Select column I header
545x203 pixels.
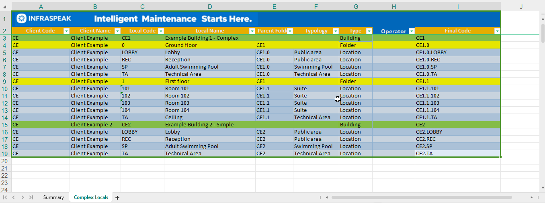(x=458, y=7)
